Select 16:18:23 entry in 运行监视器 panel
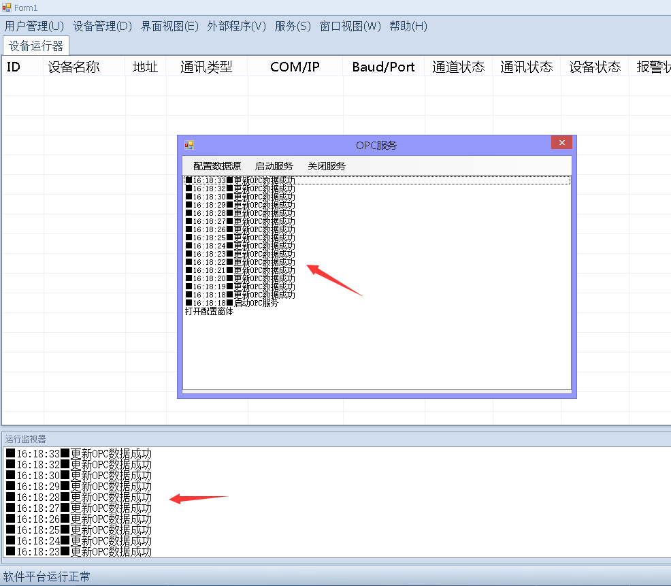671x586 pixels. (x=79, y=552)
